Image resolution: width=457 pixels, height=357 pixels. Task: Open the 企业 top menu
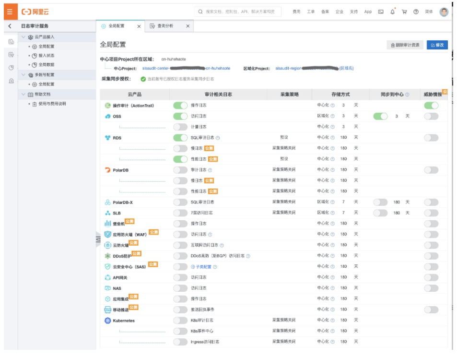(339, 12)
